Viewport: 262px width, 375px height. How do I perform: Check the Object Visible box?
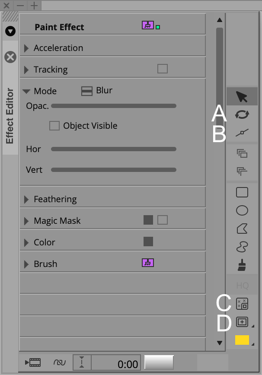[54, 126]
